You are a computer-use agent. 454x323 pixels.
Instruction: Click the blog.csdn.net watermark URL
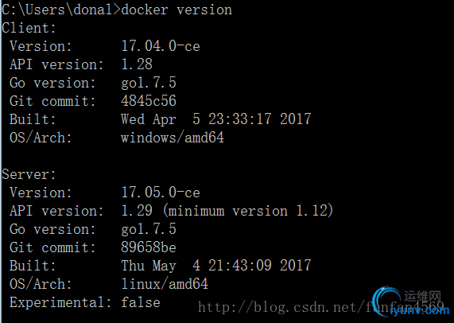(x=320, y=307)
